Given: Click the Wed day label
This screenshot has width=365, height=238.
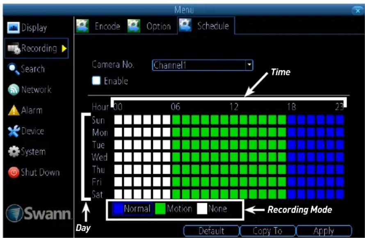Looking at the screenshot, I should click(x=99, y=157).
